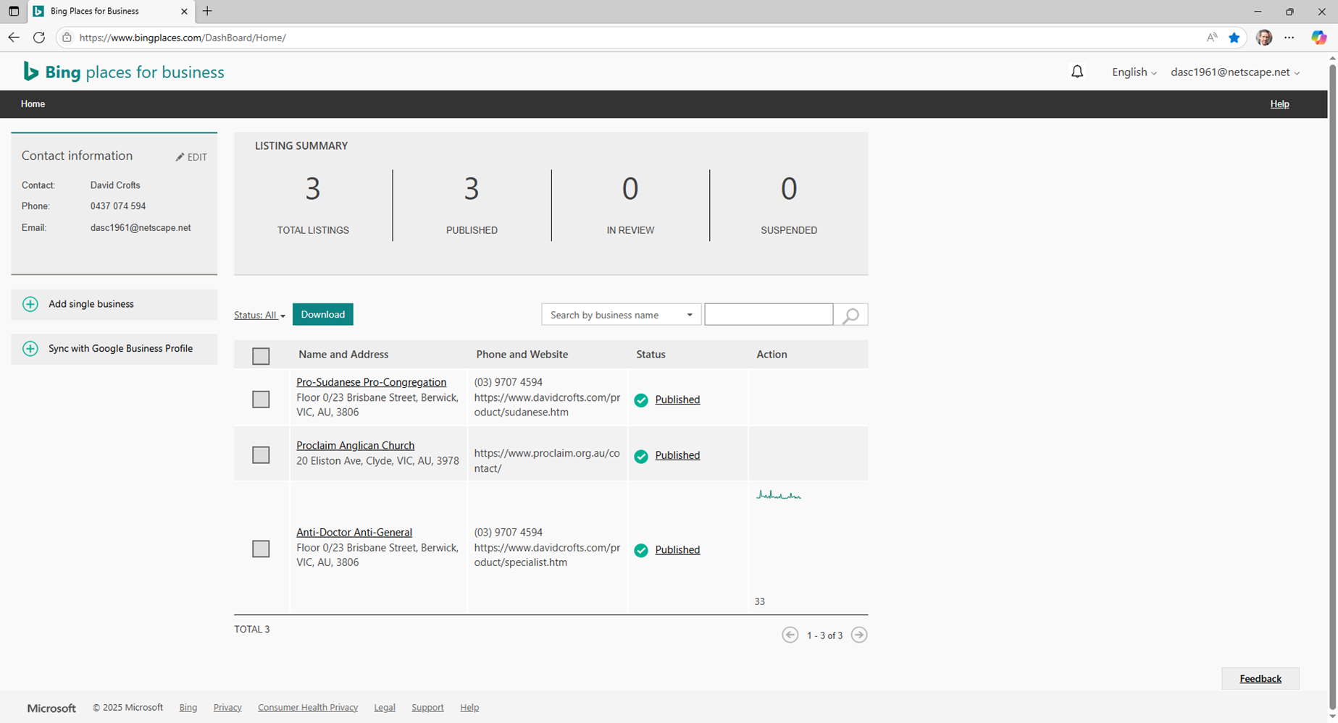Open Proclaim Anglican Church listing link

pyautogui.click(x=355, y=446)
